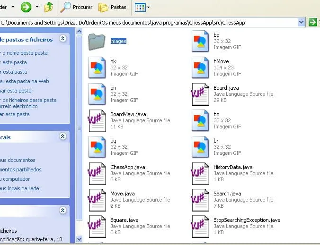Click the 'Board.java' file name text

(226, 88)
